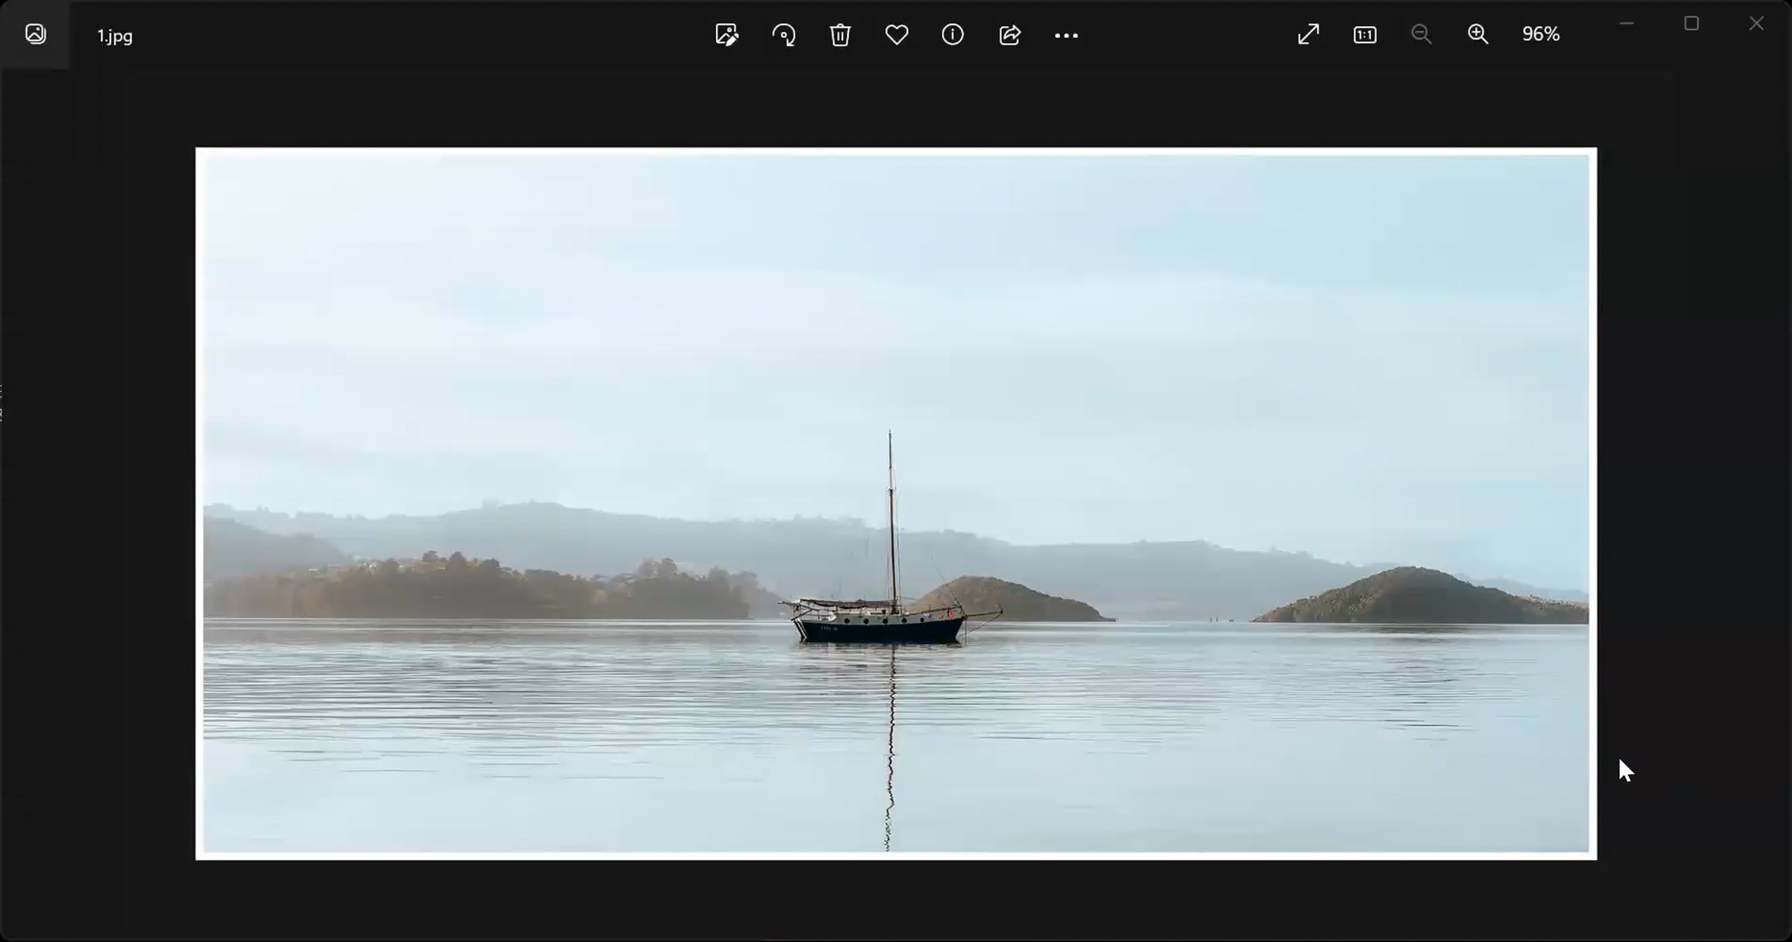This screenshot has height=942, width=1792.
Task: Open the Photos app gallery icon
Action: 35,34
